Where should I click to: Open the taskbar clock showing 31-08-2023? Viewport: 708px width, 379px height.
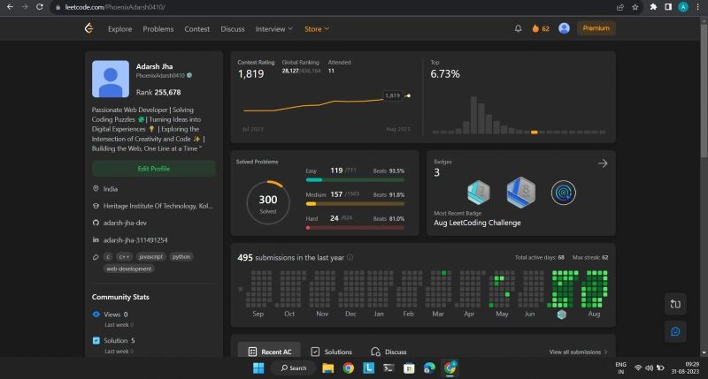point(685,368)
